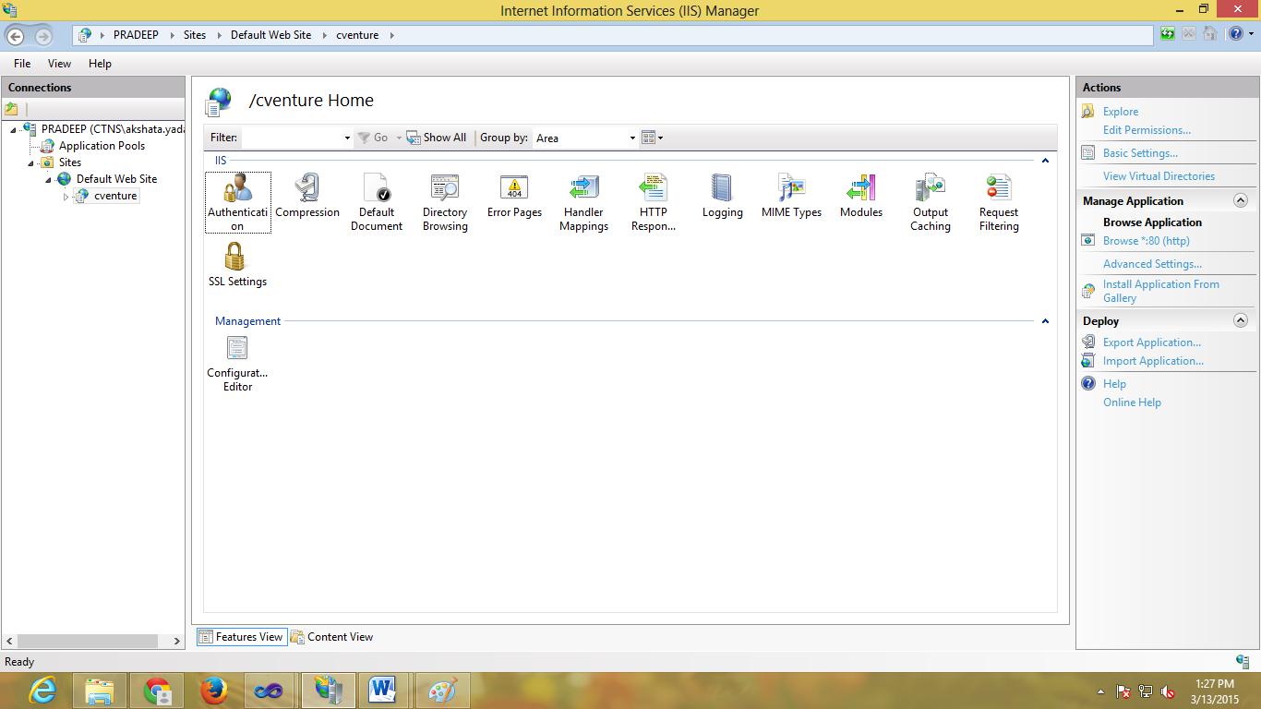This screenshot has height=709, width=1261.
Task: Open the Online Help link
Action: (1132, 403)
